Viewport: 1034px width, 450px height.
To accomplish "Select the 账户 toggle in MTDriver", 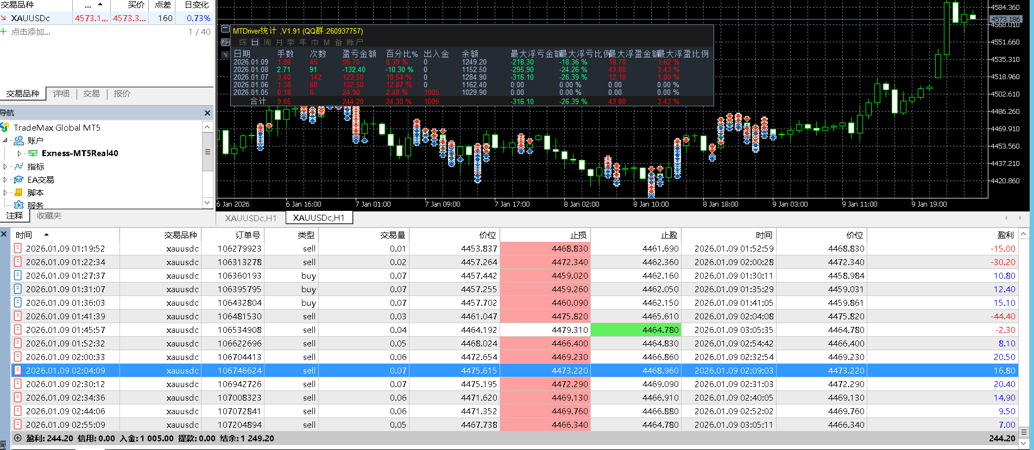I will click(x=355, y=42).
